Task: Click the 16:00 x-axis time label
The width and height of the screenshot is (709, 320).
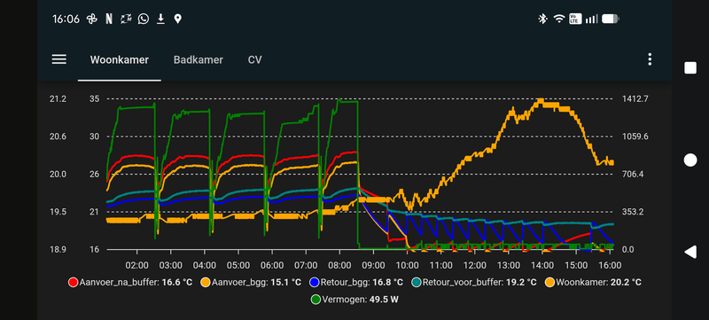Action: (x=610, y=265)
